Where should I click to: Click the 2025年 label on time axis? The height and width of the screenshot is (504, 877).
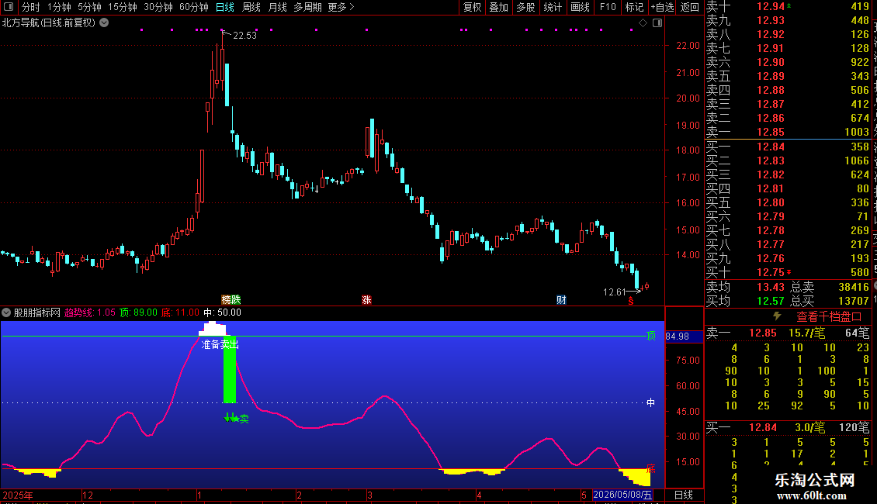click(17, 495)
